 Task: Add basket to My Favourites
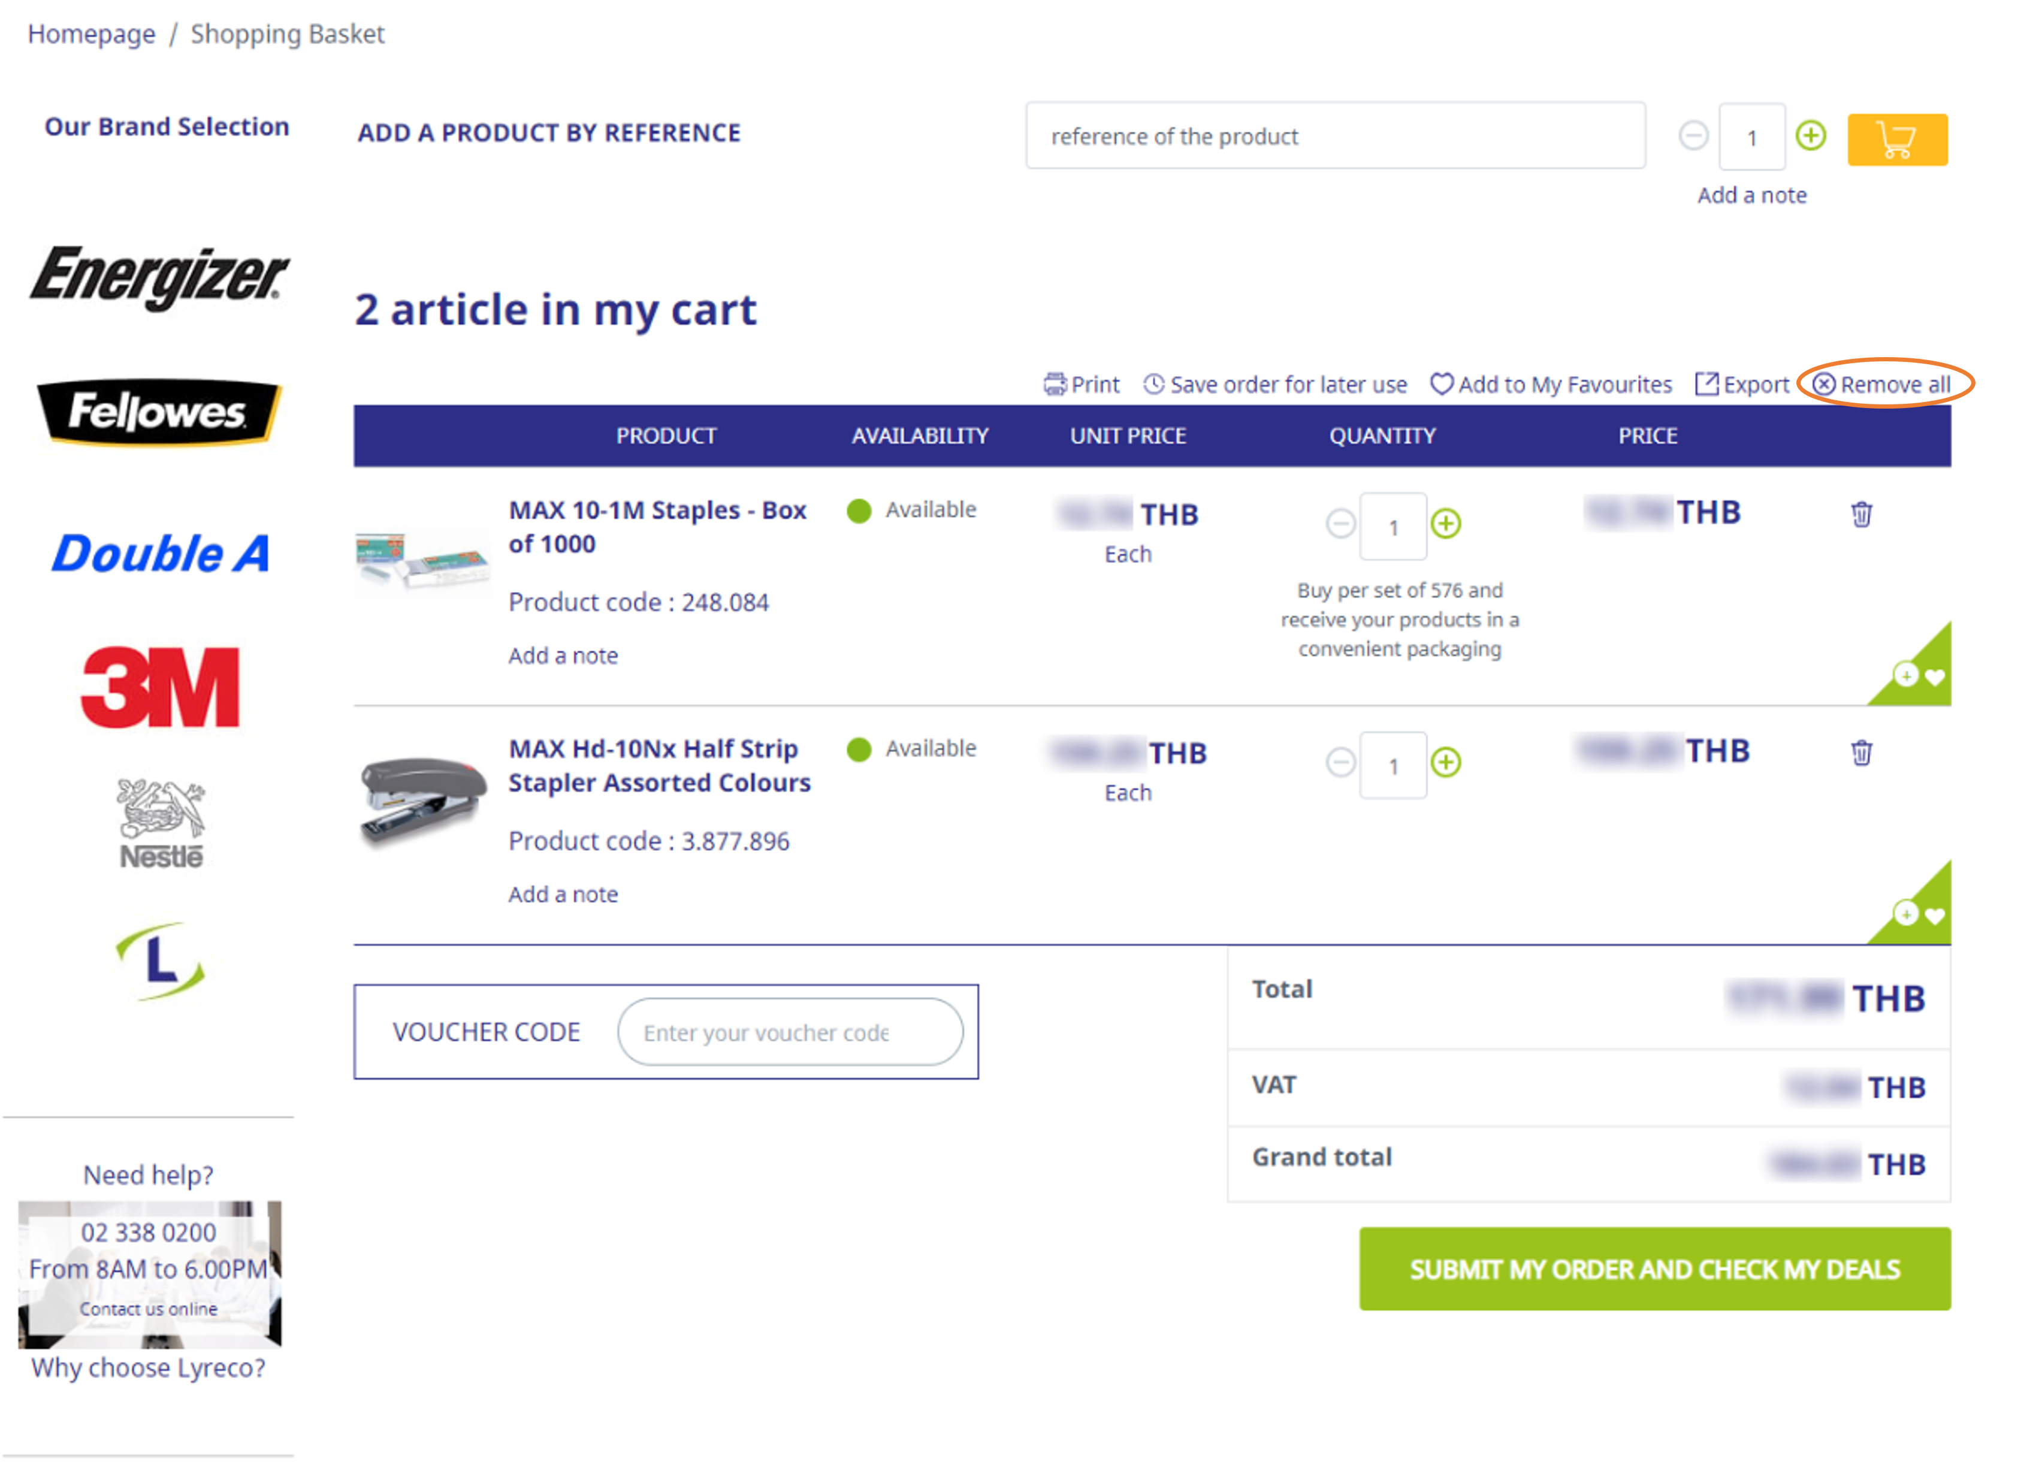pyautogui.click(x=1551, y=385)
